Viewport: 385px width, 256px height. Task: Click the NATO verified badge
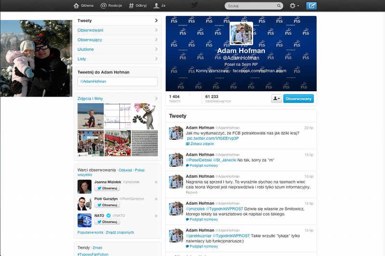pos(108,215)
